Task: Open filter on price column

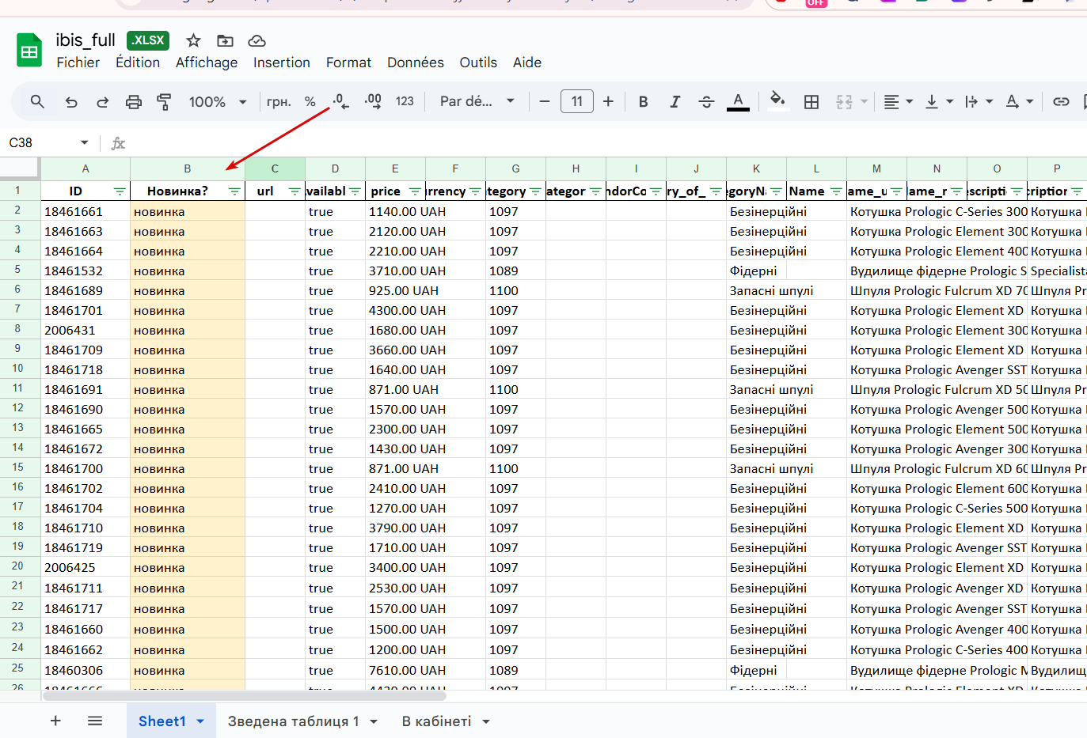Action: pos(415,191)
